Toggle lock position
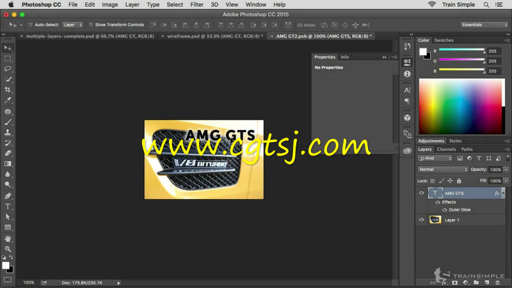This screenshot has width=512, height=288. [x=450, y=181]
